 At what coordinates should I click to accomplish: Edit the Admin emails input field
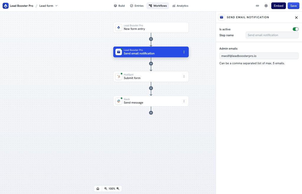pyautogui.click(x=259, y=56)
